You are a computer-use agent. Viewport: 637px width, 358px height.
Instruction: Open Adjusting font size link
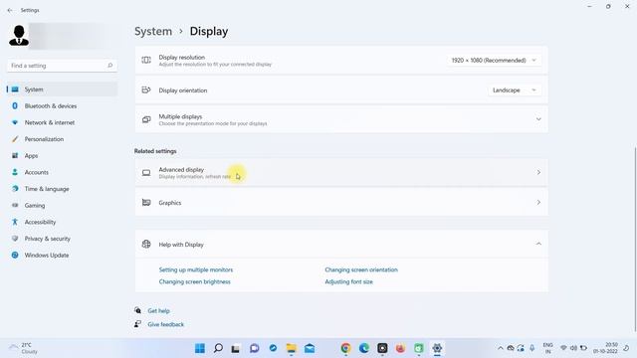(x=348, y=281)
